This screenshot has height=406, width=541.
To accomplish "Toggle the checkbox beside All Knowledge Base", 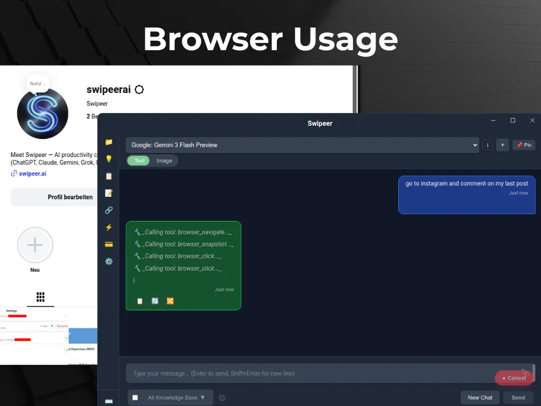I will click(135, 398).
